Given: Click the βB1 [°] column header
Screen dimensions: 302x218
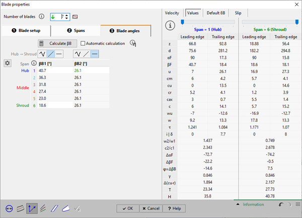Looking at the screenshot, I should [45, 64].
